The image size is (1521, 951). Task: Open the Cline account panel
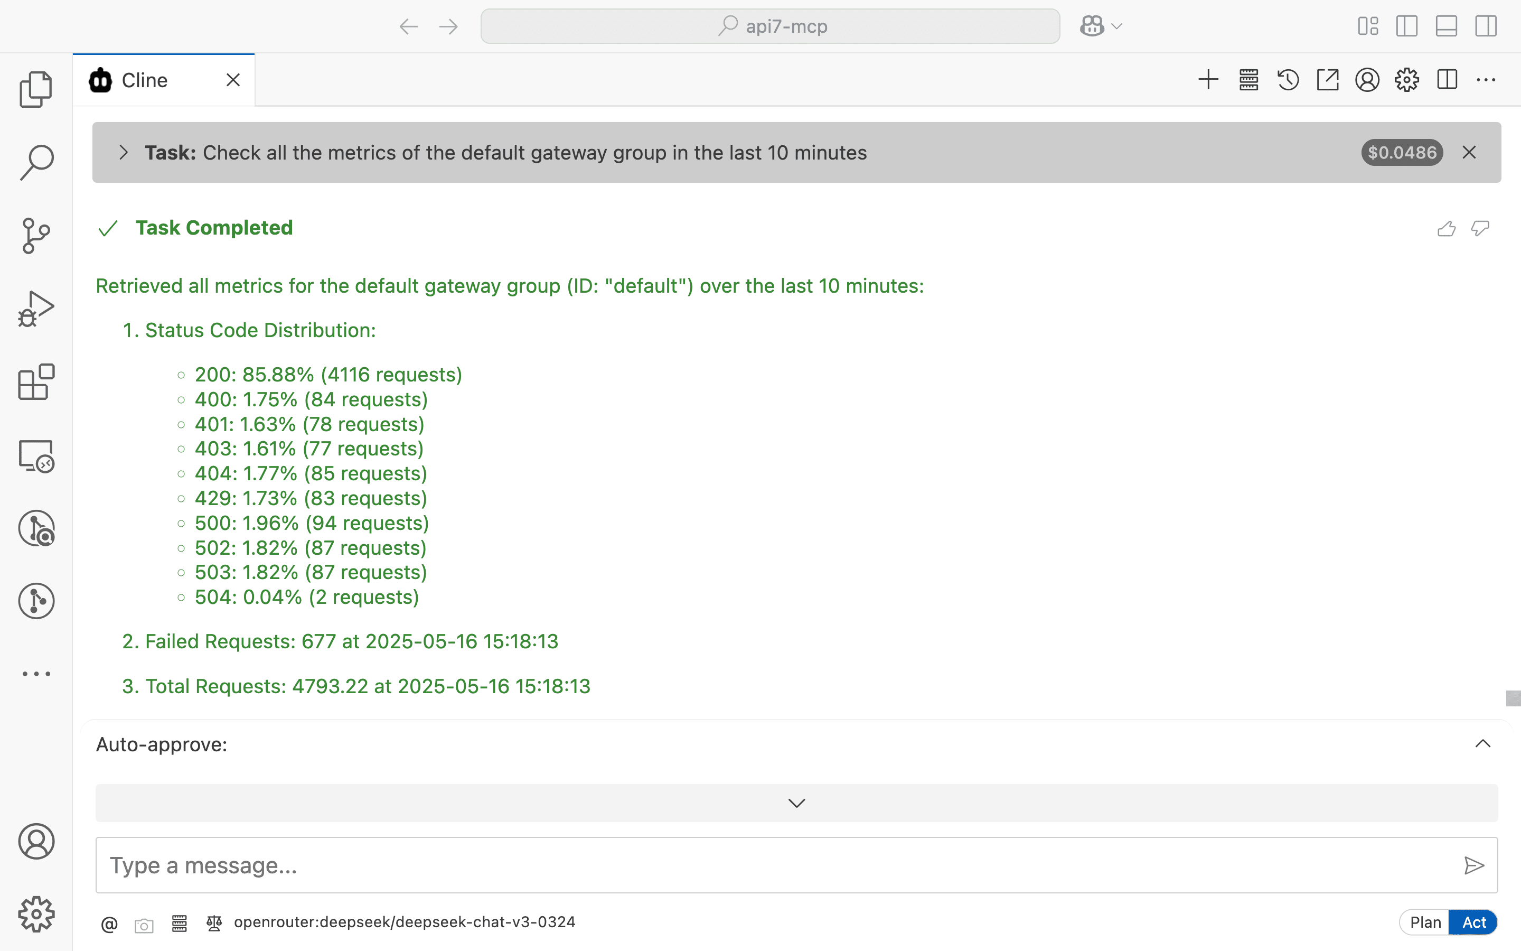point(1367,80)
